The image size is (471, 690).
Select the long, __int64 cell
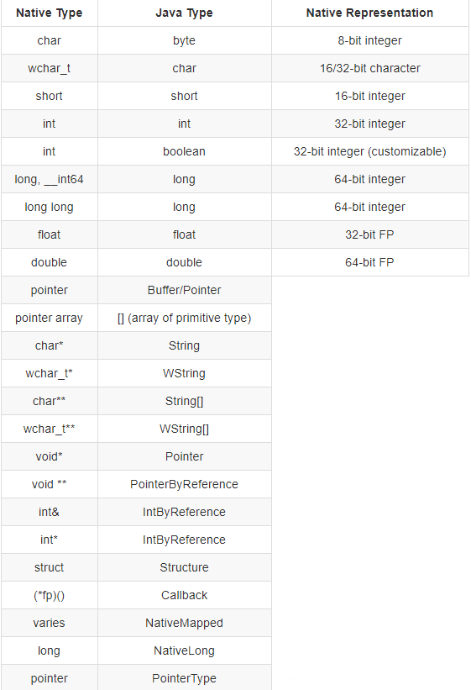50,179
